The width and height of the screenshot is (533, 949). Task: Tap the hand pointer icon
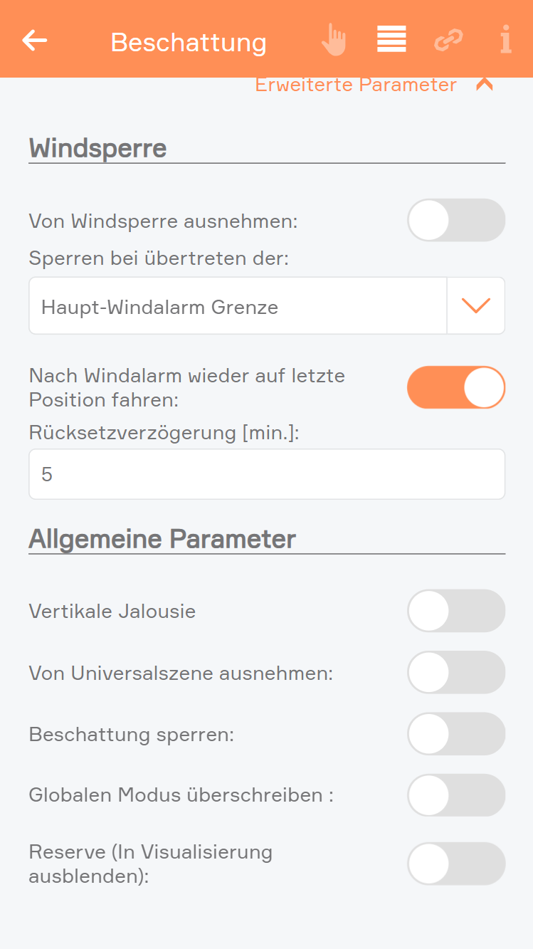point(333,40)
